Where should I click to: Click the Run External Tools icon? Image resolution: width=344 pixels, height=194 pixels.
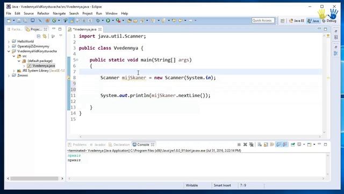coord(118,20)
